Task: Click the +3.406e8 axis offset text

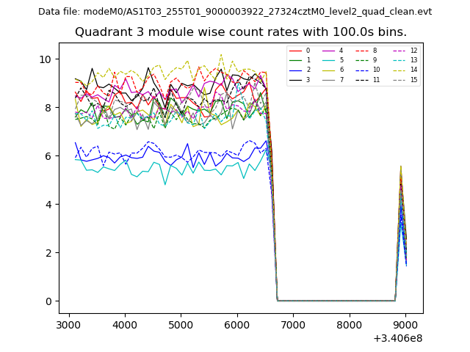Action: coord(397,338)
